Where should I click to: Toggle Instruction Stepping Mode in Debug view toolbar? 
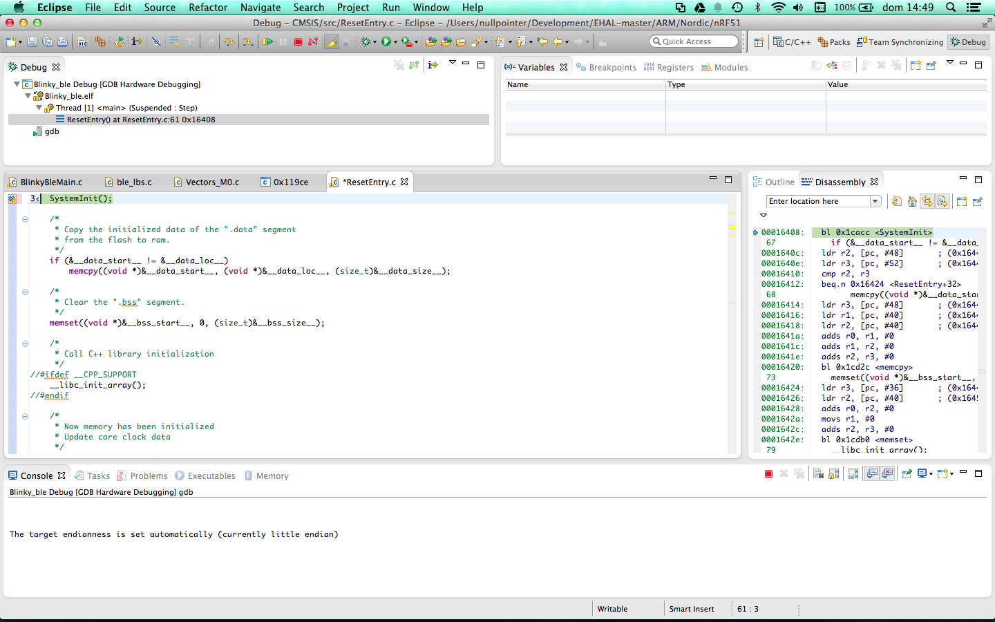tap(433, 64)
